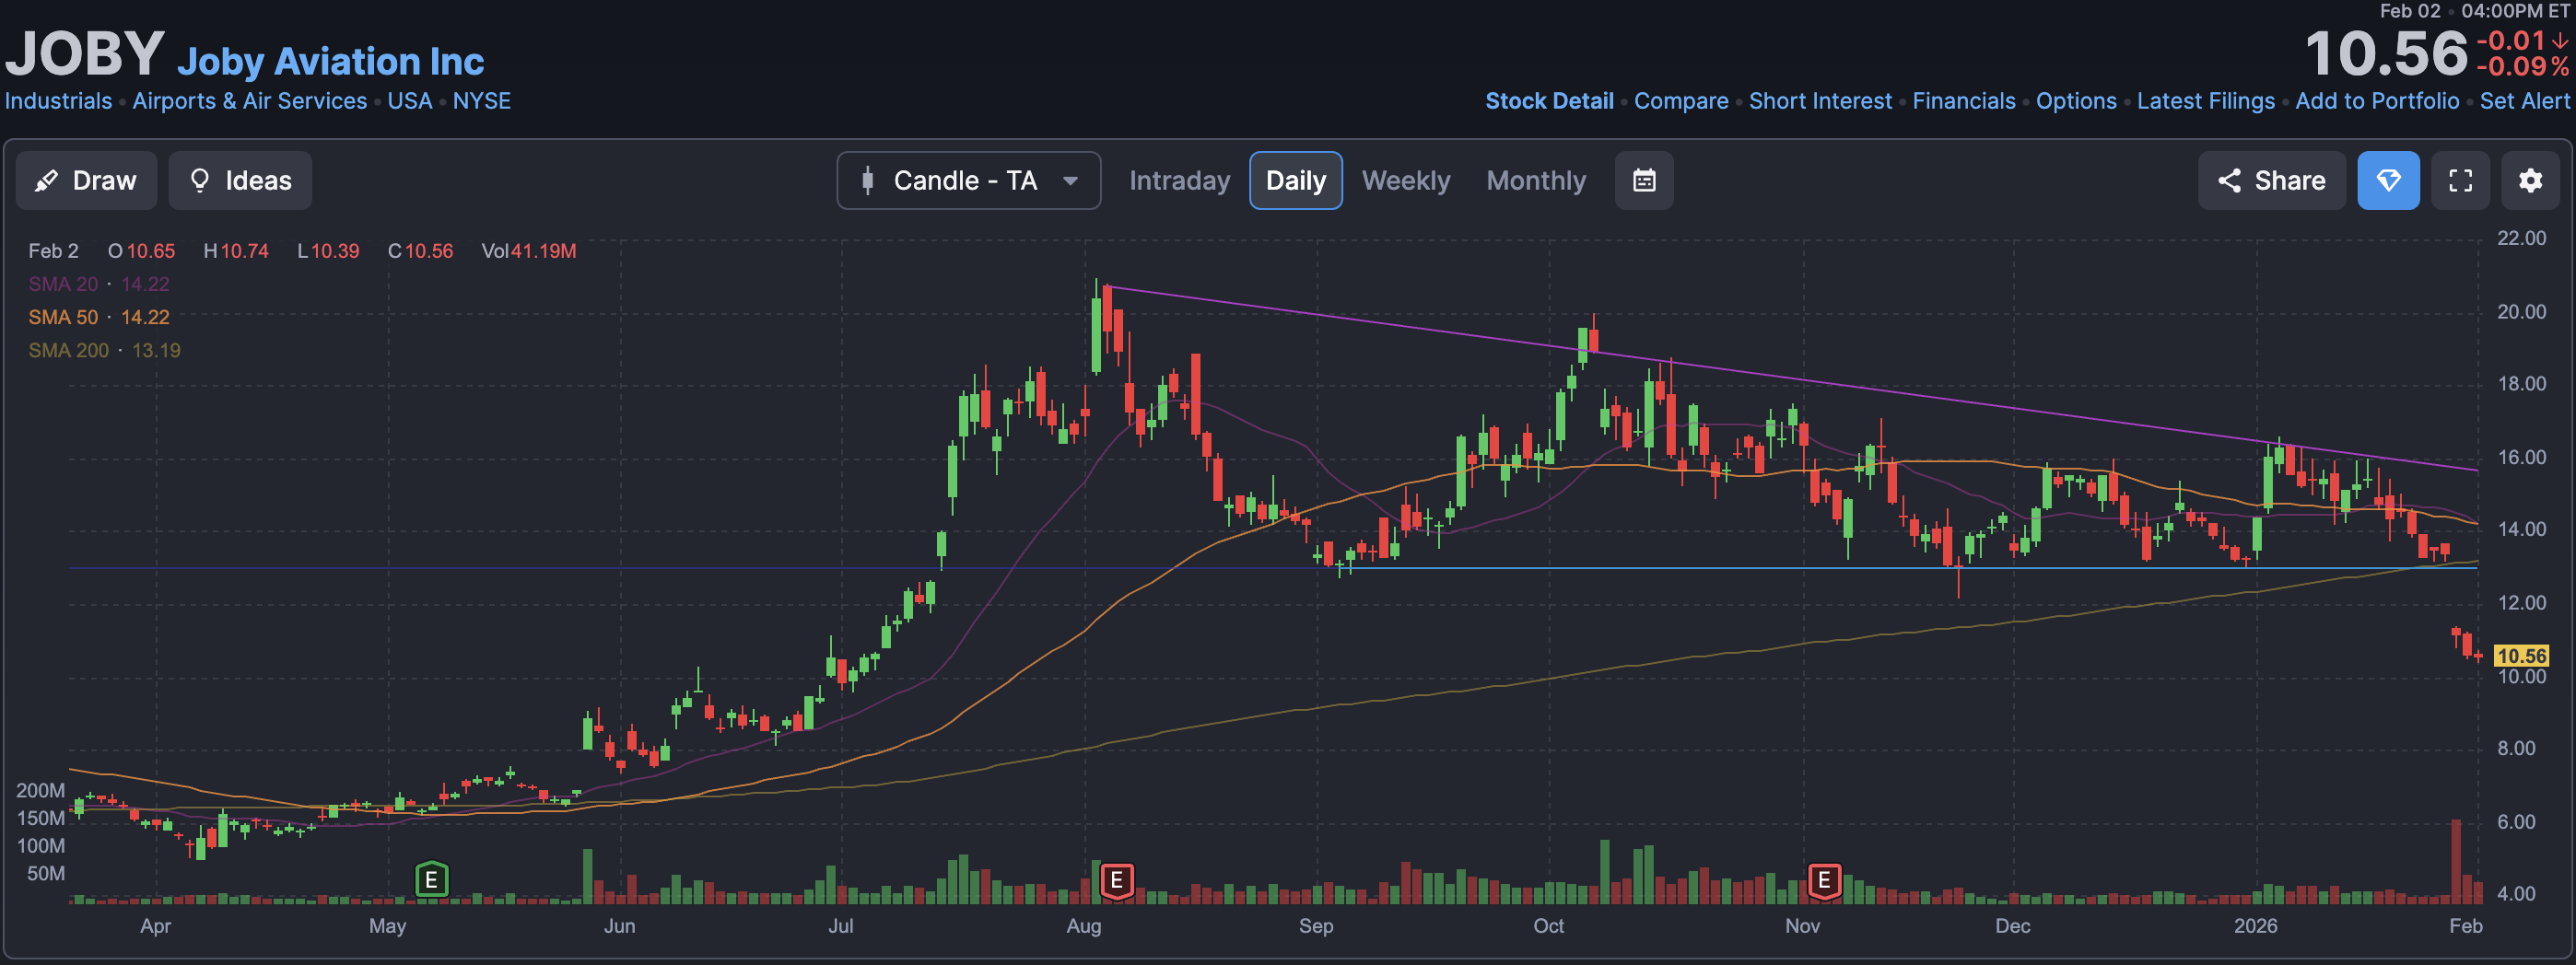Click the 22.00 price axis label
The width and height of the screenshot is (2576, 965).
[x=2521, y=238]
